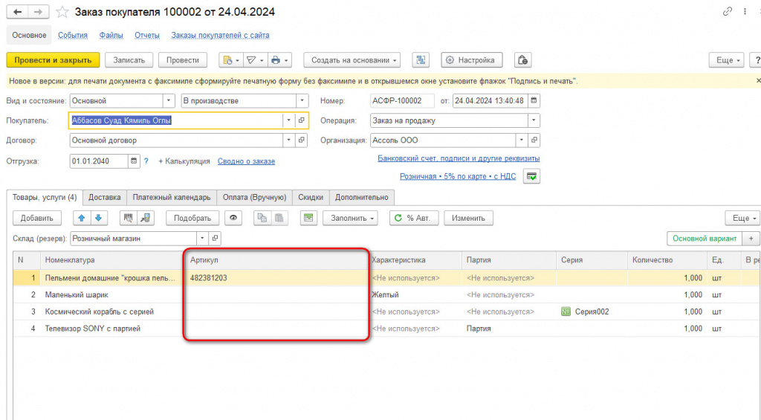
Task: Open the state dropdown В производстве
Action: coord(302,100)
